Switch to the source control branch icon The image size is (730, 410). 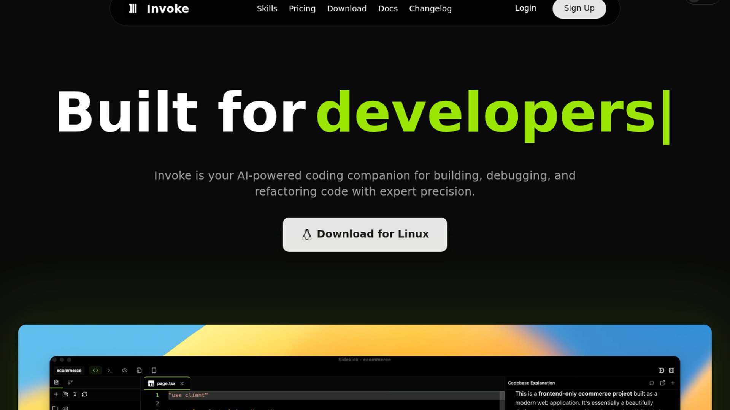coord(70,382)
